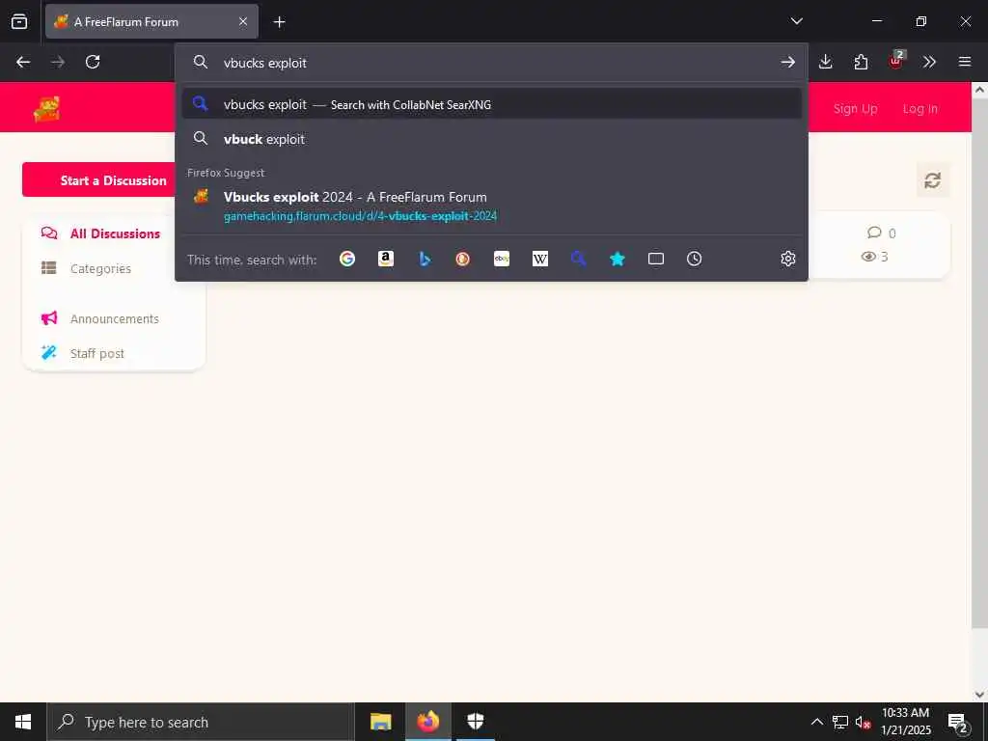Click the forum logo in header
988x741 pixels.
coord(46,108)
